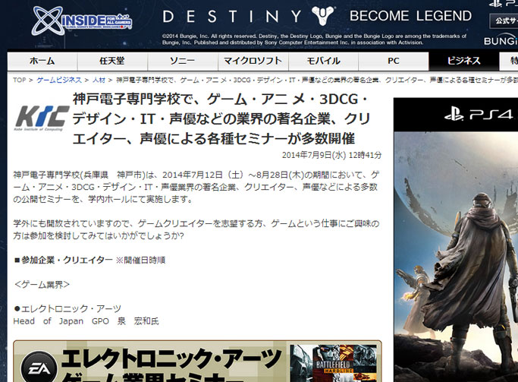Open the エレクトロニック・アーツ seminar banner
The width and height of the screenshot is (518, 382).
click(x=197, y=361)
